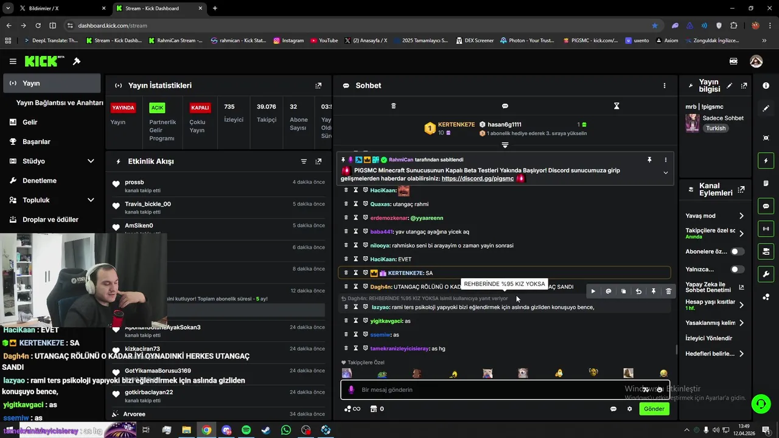779x438 pixels.
Task: Edit stream info with the pencil icon
Action: [x=729, y=86]
